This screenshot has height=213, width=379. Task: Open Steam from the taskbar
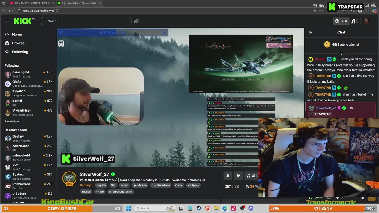point(199,208)
